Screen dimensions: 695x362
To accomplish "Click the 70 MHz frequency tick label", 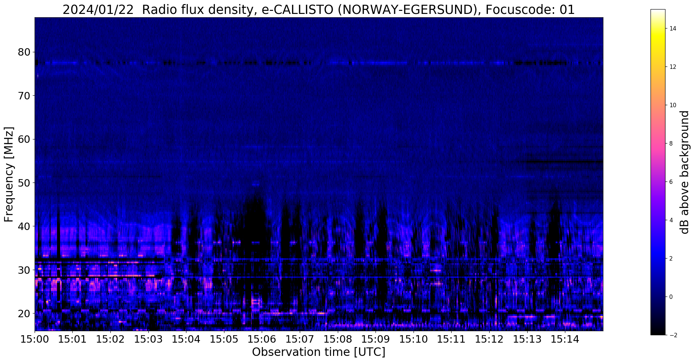I will click(x=24, y=96).
